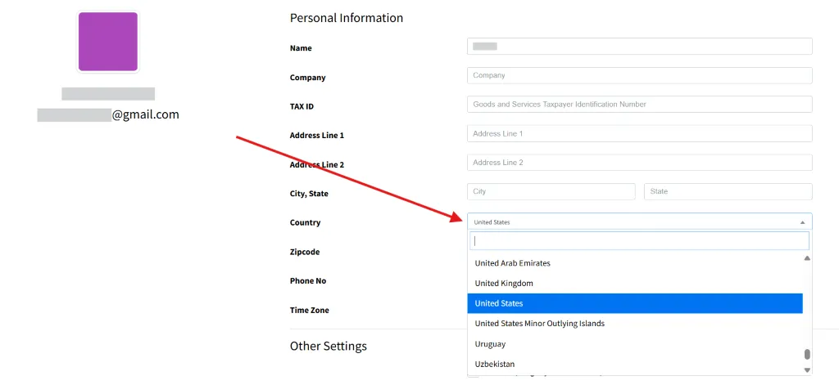This screenshot has width=839, height=385.
Task: Focus the TAX ID input field
Action: [x=639, y=105]
